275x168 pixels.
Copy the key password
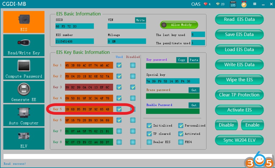[x=182, y=60]
